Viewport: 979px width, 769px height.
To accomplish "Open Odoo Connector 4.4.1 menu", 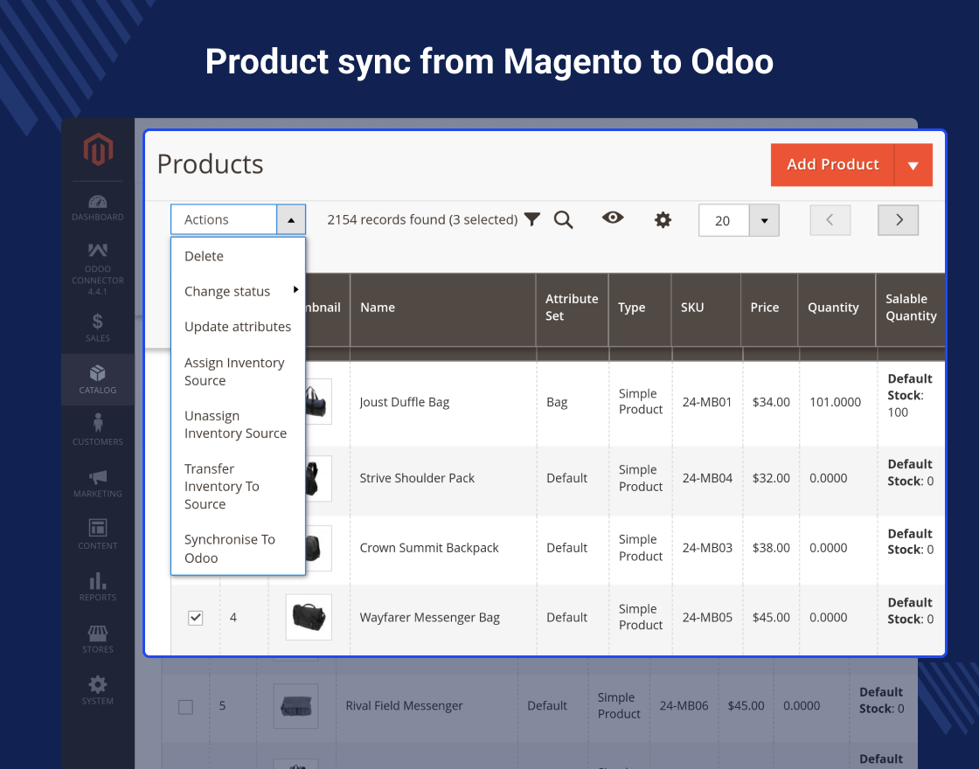I will coord(98,269).
